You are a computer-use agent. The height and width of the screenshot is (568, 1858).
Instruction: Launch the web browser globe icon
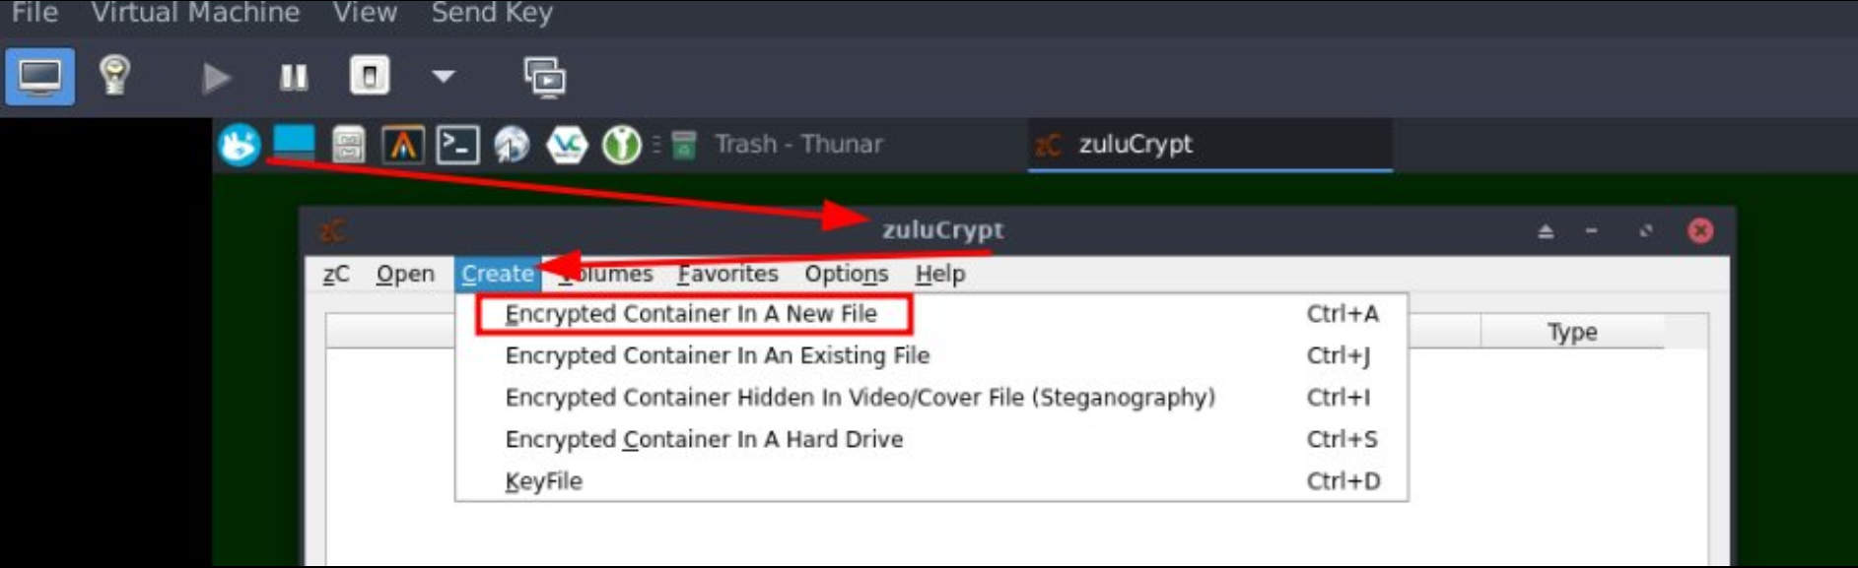512,145
